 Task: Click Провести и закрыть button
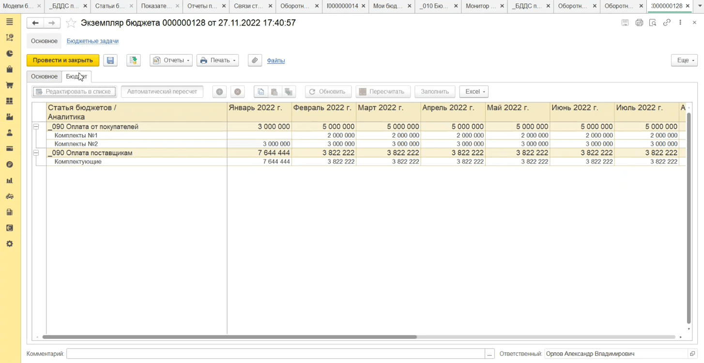pyautogui.click(x=63, y=60)
